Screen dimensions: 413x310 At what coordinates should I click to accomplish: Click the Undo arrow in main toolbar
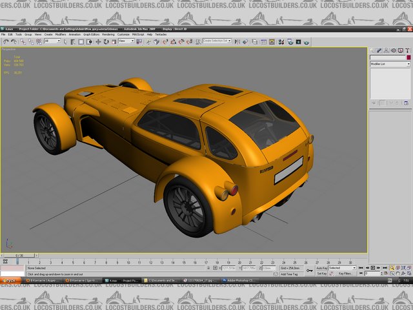point(6,41)
